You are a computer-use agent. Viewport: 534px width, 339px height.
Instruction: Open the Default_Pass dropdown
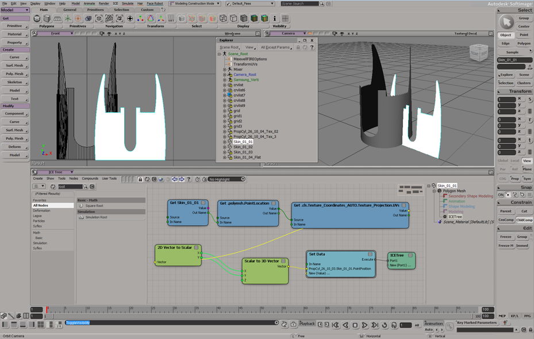tap(251, 4)
